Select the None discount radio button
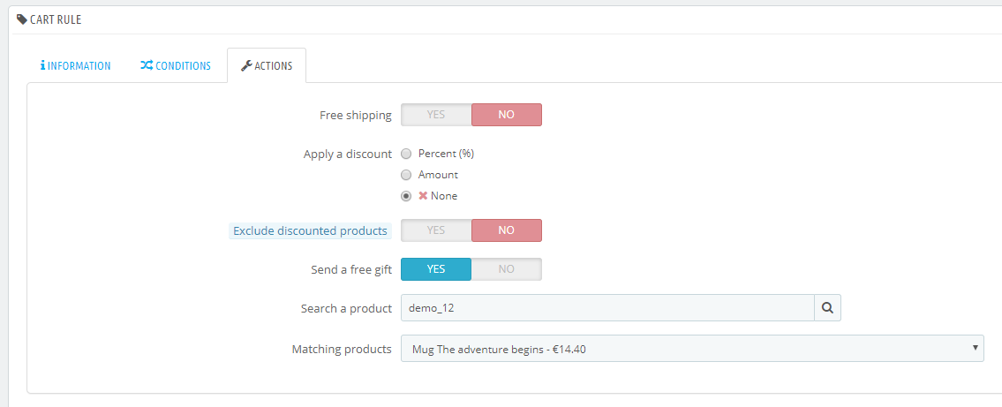Image resolution: width=1002 pixels, height=407 pixels. click(407, 196)
